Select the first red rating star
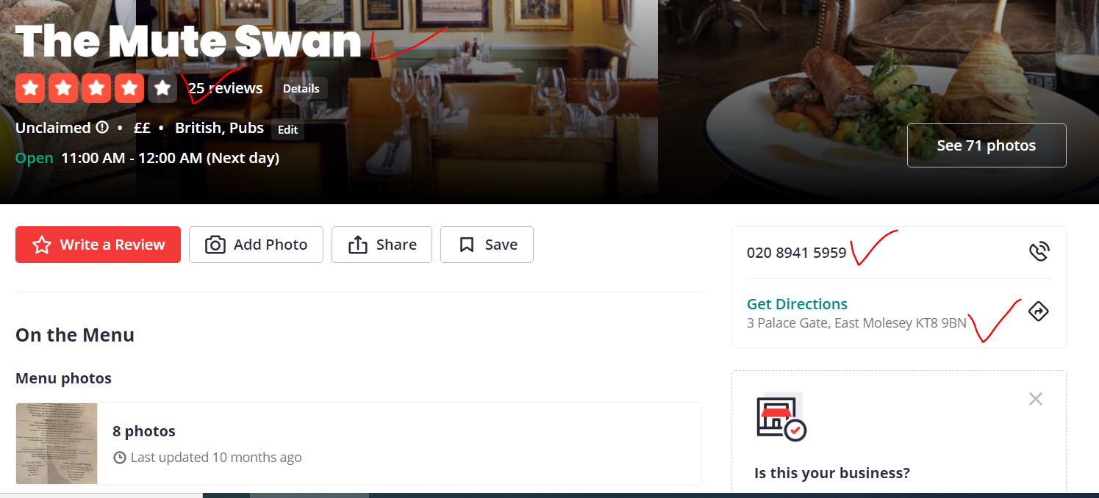Image resolution: width=1099 pixels, height=498 pixels. [x=30, y=88]
